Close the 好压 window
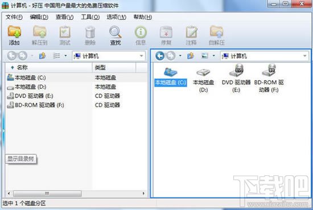Viewport: 313px width, 210px height. tap(302, 4)
